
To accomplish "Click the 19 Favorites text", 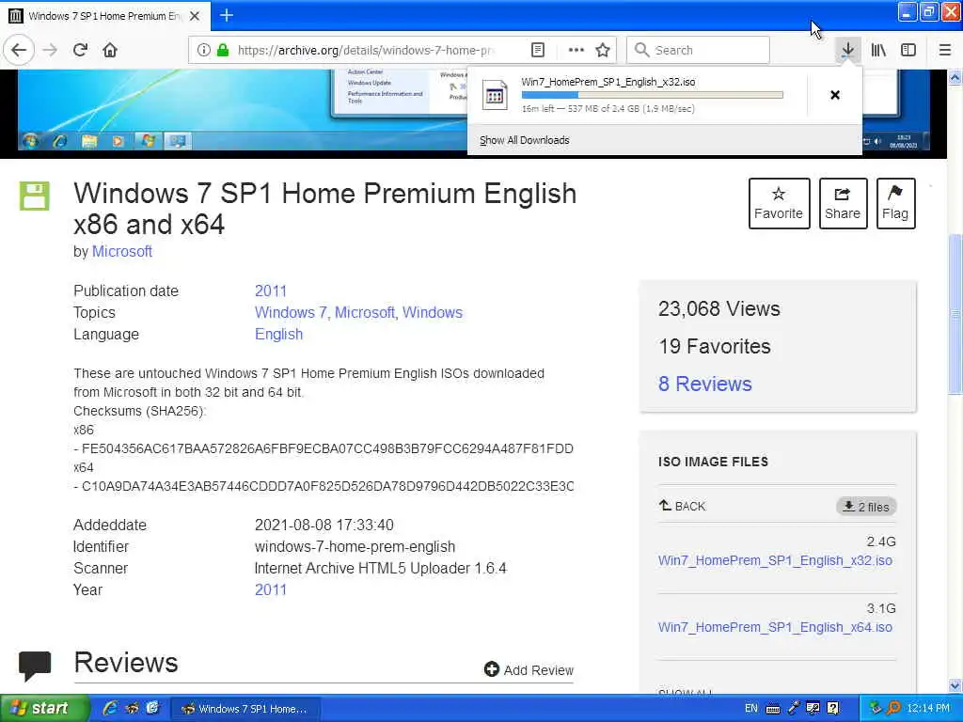I will click(715, 346).
